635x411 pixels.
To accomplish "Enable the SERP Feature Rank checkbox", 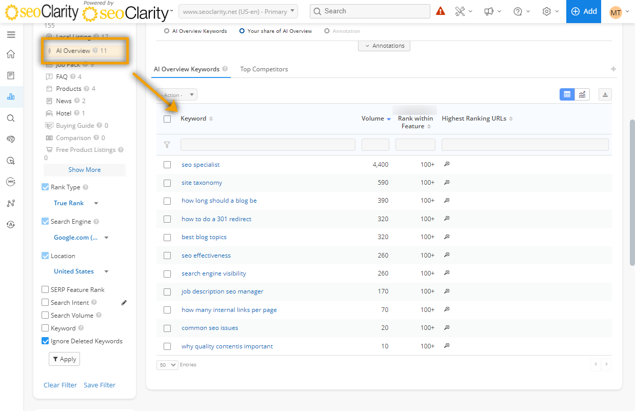I will (45, 290).
